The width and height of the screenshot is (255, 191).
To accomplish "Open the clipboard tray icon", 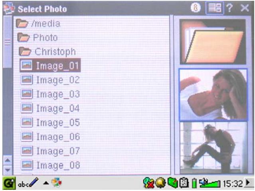I will pos(184,183).
